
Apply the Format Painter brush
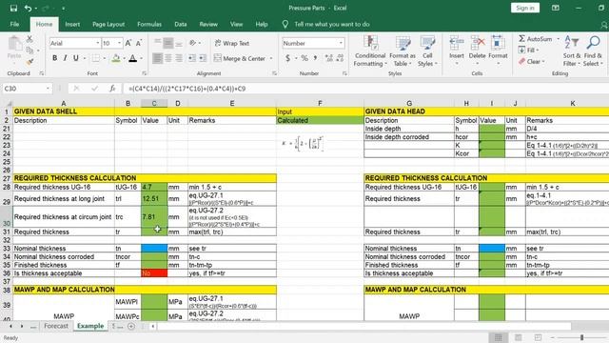click(x=29, y=62)
